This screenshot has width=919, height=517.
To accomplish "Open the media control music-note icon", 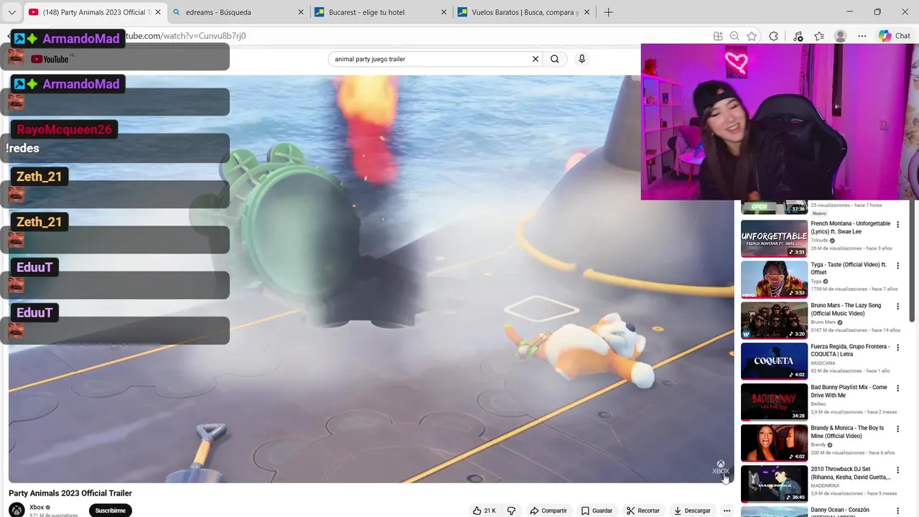I will click(x=798, y=36).
